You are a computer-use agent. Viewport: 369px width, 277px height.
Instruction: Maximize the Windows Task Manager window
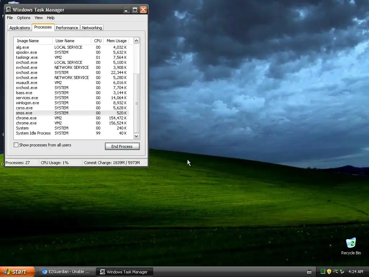coord(135,10)
